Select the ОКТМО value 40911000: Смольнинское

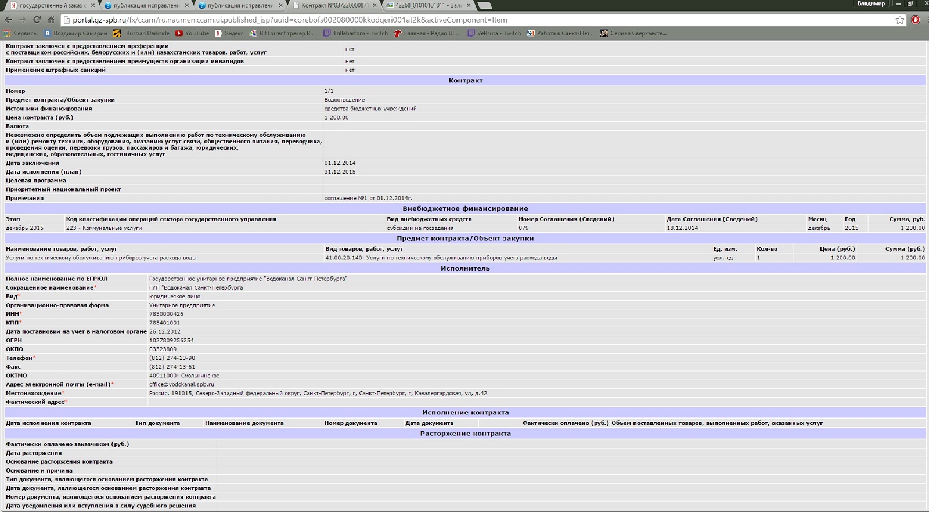tap(184, 376)
